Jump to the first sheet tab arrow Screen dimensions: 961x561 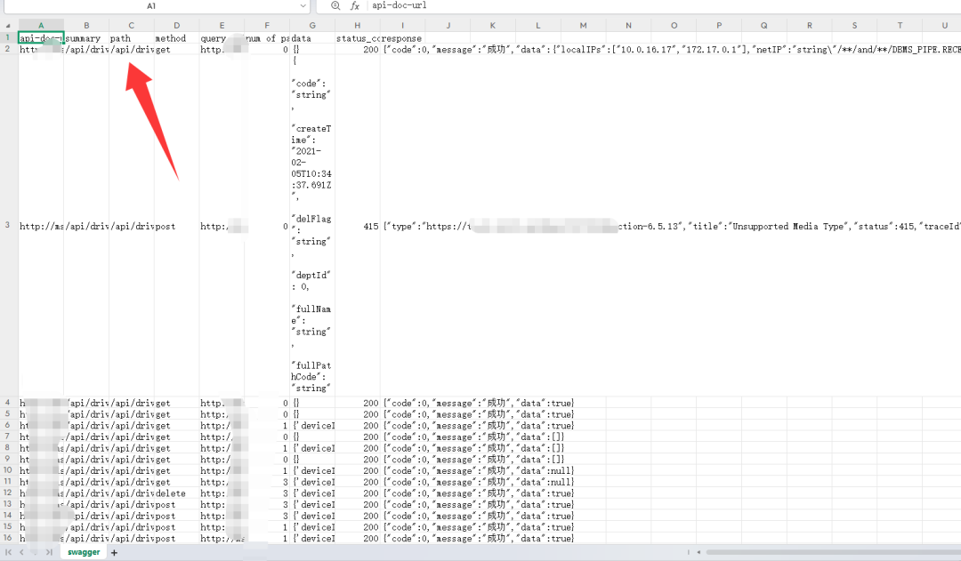click(x=9, y=552)
